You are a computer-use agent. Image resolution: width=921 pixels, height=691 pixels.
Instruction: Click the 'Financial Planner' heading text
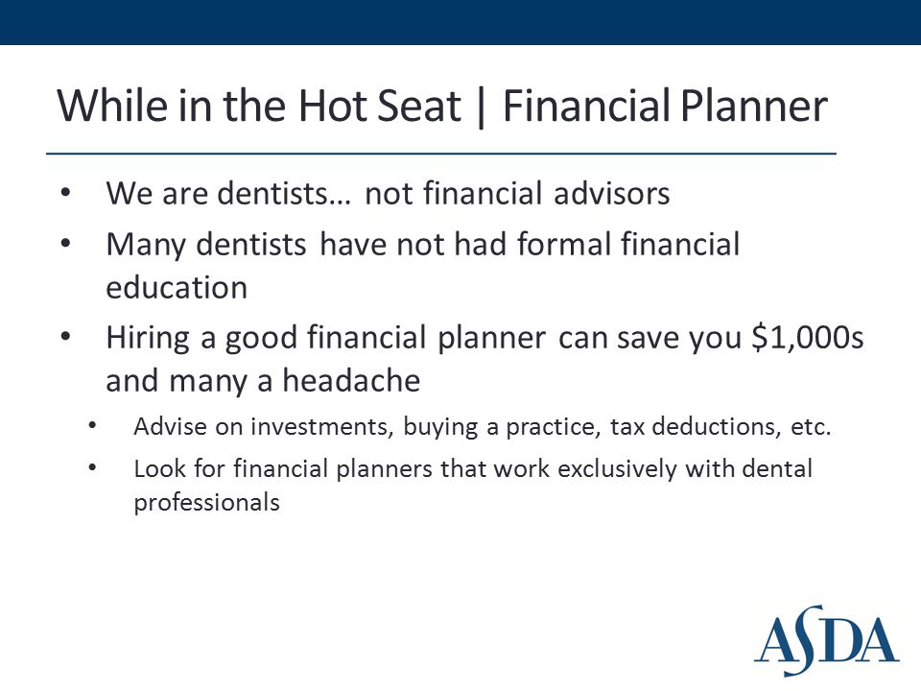(665, 106)
